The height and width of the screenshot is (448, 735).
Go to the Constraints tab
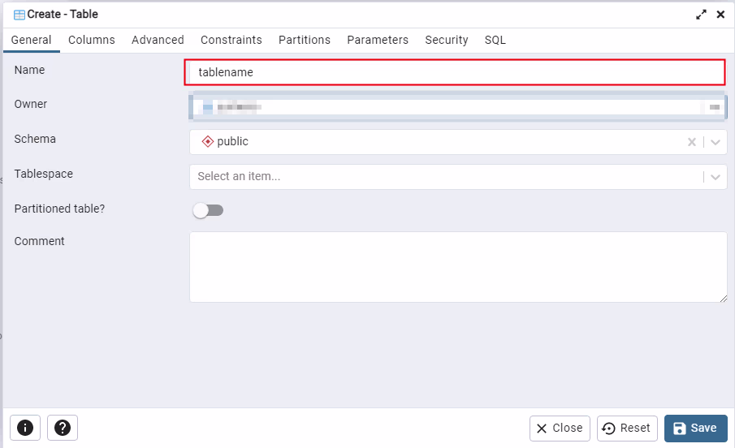(x=231, y=40)
